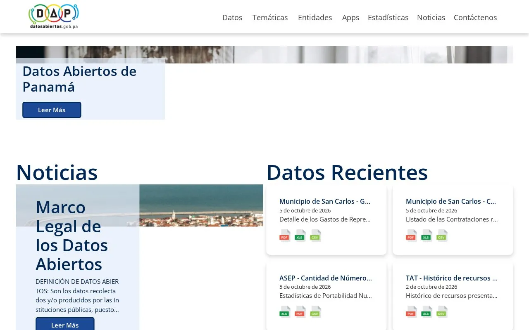Open Noticias in the top navigation bar
The width and height of the screenshot is (529, 330).
click(431, 17)
